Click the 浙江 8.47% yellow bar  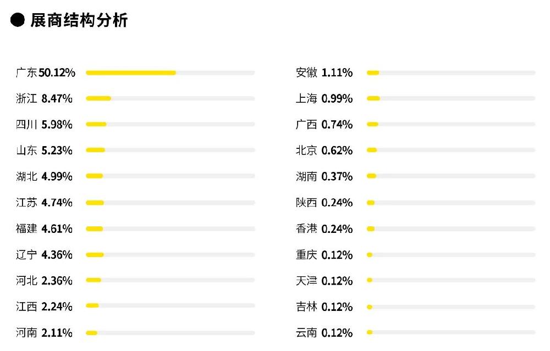(x=98, y=98)
